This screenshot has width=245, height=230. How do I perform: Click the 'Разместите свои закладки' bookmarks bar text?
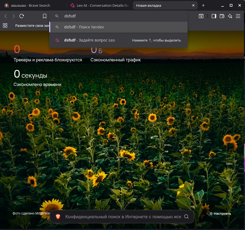tap(32, 26)
